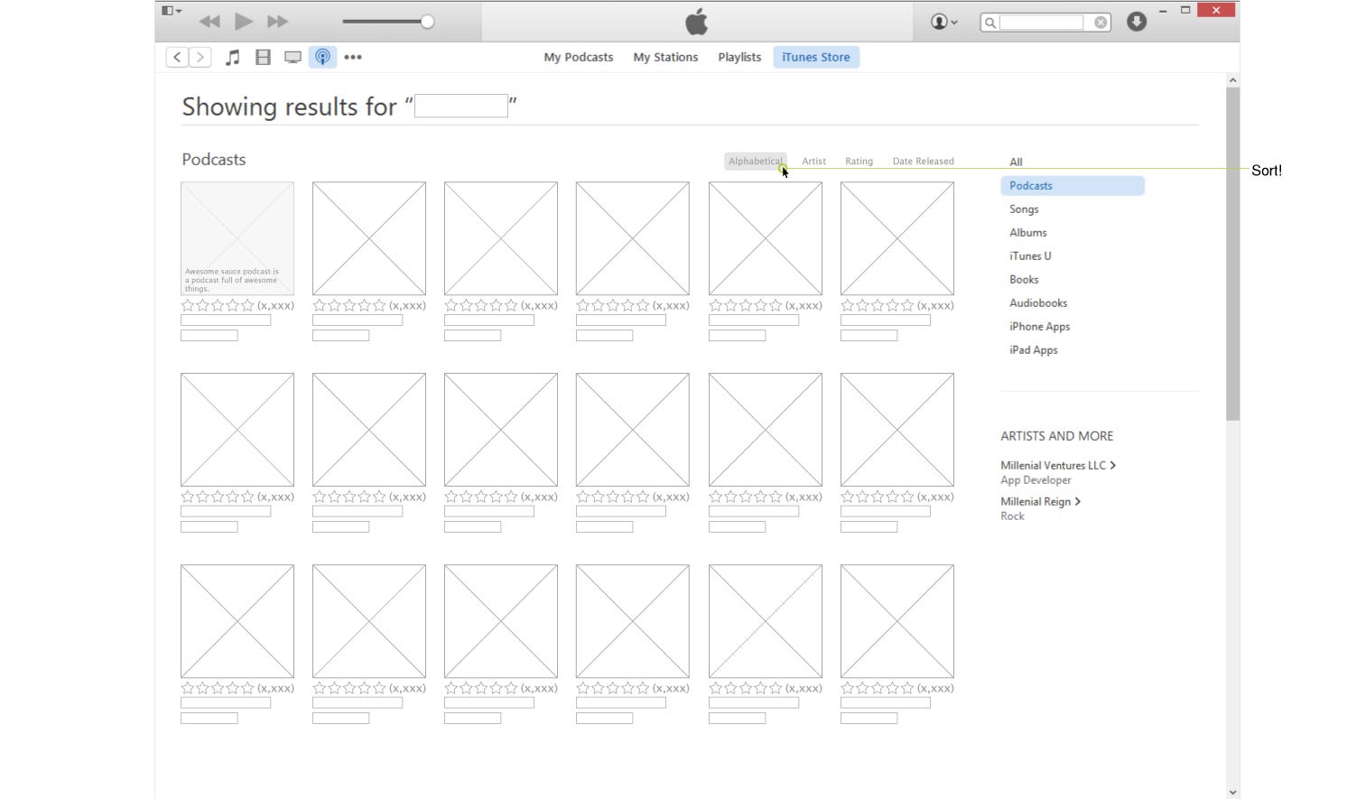Open the Awesome sauce podcast thumbnail
Viewport: 1347px width, 799px height.
tap(237, 238)
